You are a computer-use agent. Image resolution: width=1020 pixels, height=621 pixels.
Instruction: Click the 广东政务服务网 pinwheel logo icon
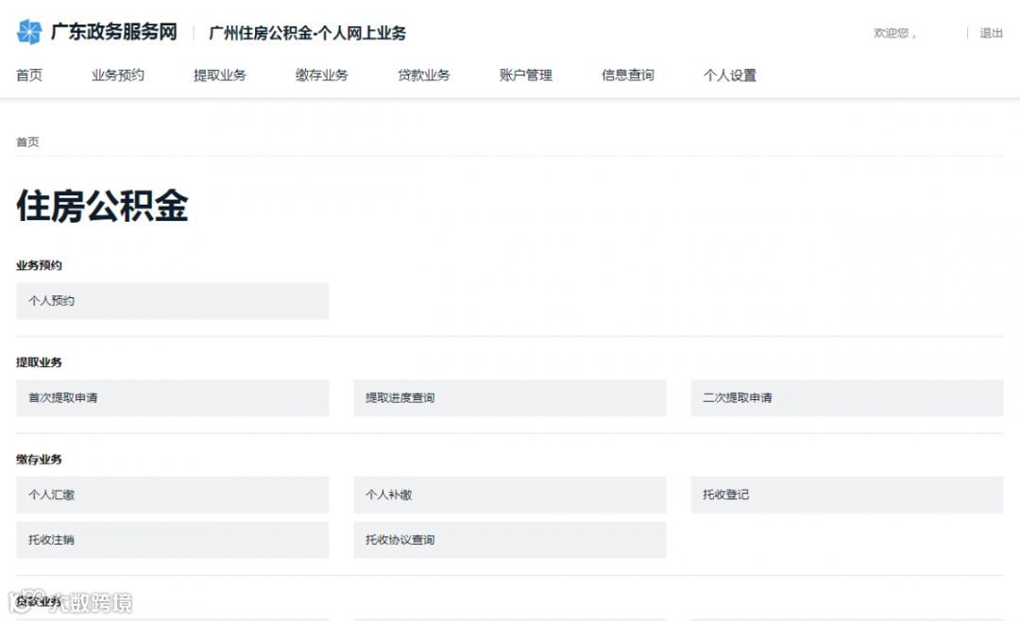pos(29,32)
